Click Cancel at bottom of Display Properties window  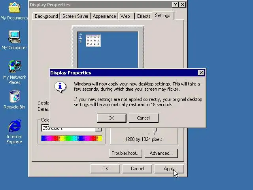point(137,169)
